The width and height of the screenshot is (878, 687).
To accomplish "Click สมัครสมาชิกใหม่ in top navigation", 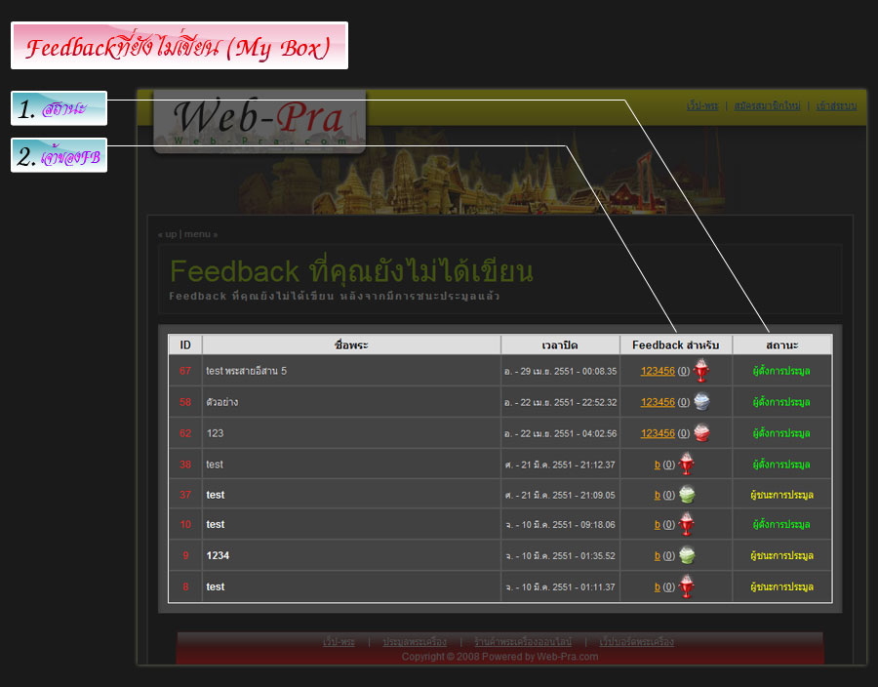I will (x=766, y=105).
